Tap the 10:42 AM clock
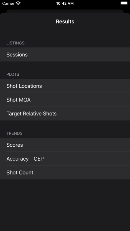Screen dimensions: 130x231 [65, 3]
